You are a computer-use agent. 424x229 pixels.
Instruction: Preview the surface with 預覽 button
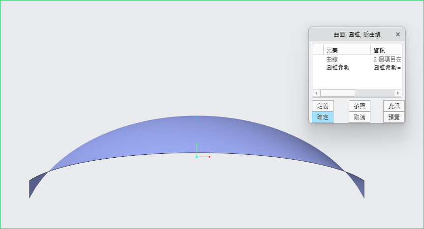[x=394, y=117]
